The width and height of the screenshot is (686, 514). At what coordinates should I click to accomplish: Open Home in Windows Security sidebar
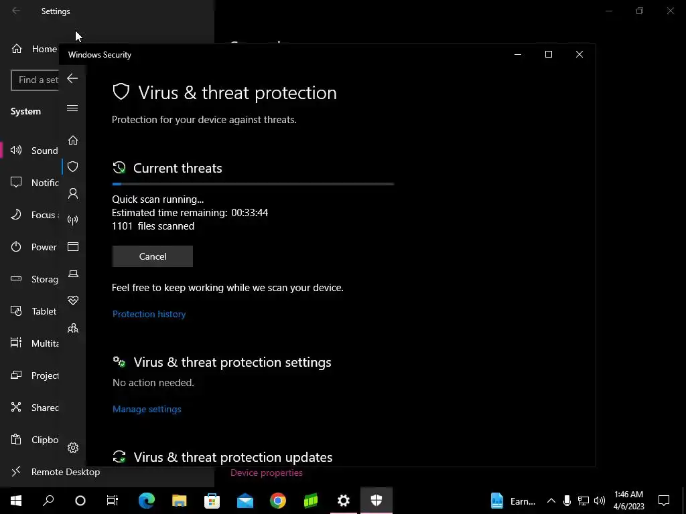point(73,141)
